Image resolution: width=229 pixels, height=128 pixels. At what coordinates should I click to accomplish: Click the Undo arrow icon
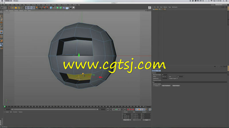(x=2, y=8)
